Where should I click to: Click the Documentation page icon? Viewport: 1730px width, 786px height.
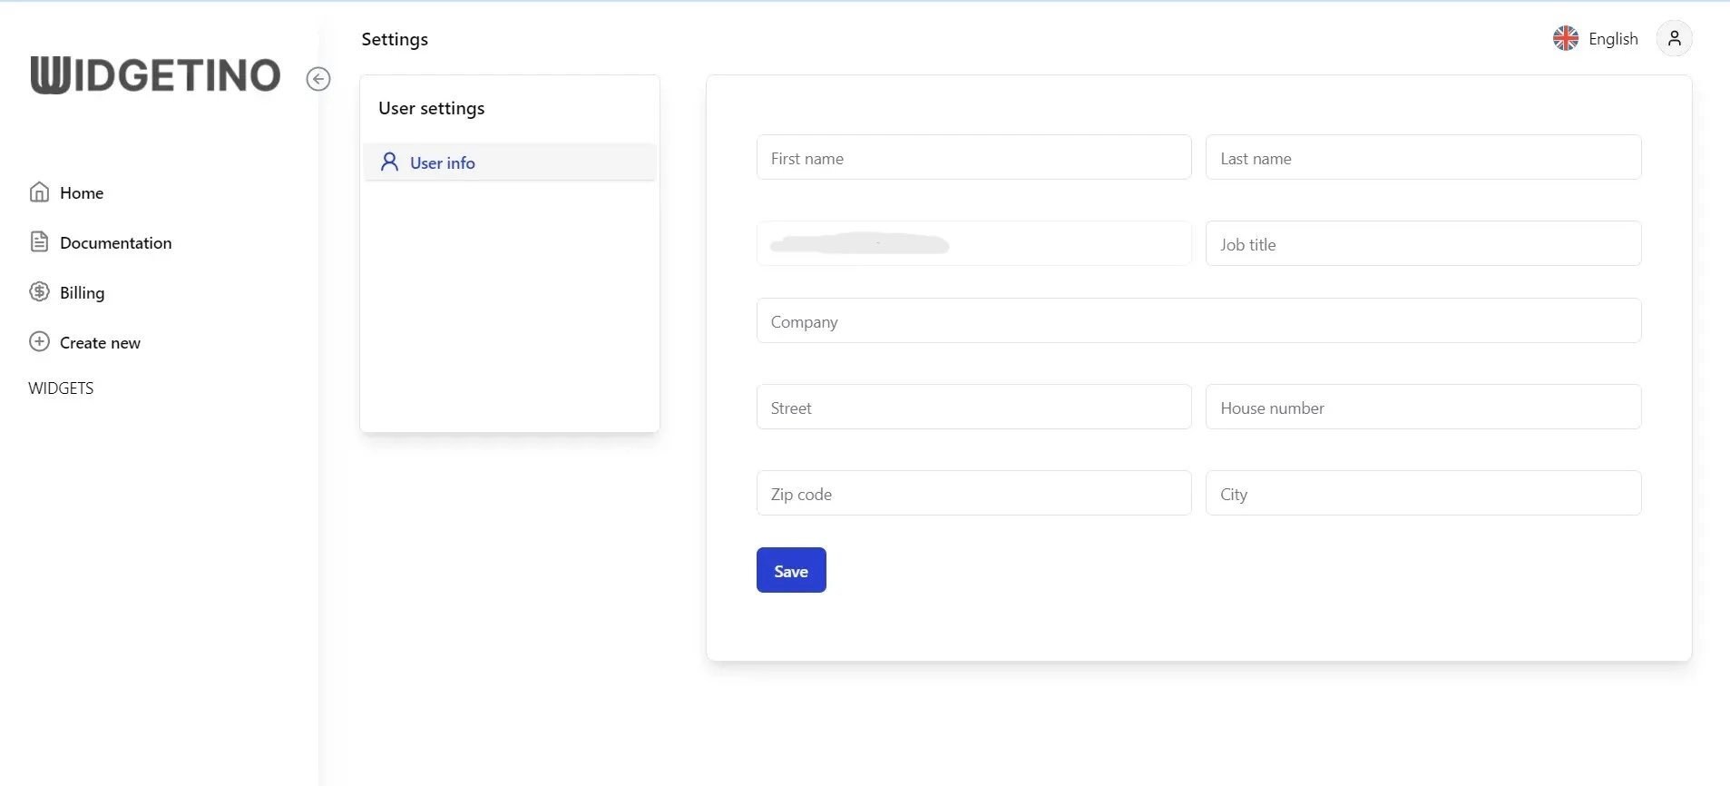click(39, 242)
